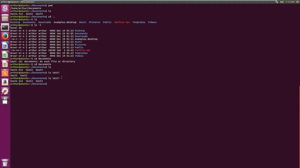This screenshot has height=168, width=300.
Task: Open the Ubuntu Dash search launcher
Action: coord(5,9)
